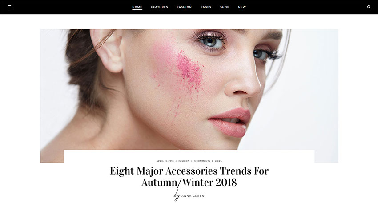Click the search magnifier icon

[x=369, y=7]
